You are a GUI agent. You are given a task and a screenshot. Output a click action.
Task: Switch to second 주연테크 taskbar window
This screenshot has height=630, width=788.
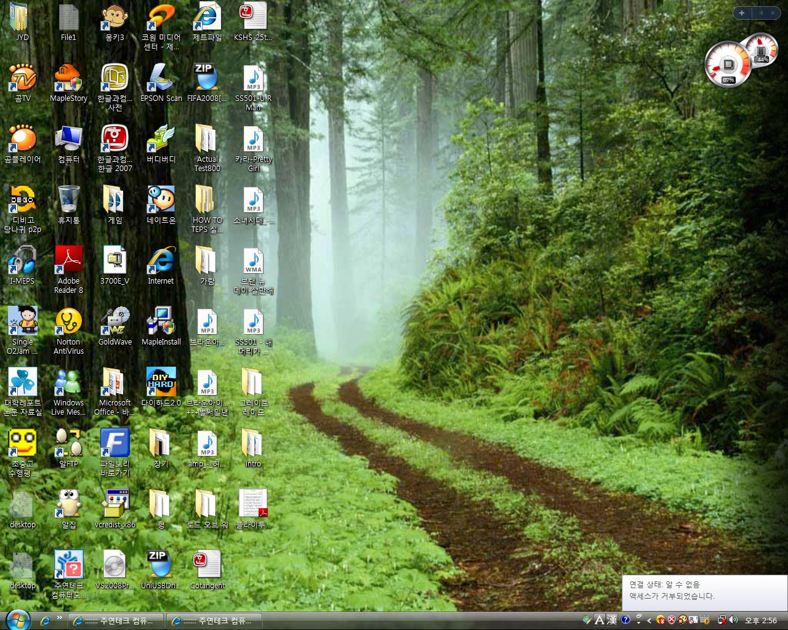click(214, 620)
